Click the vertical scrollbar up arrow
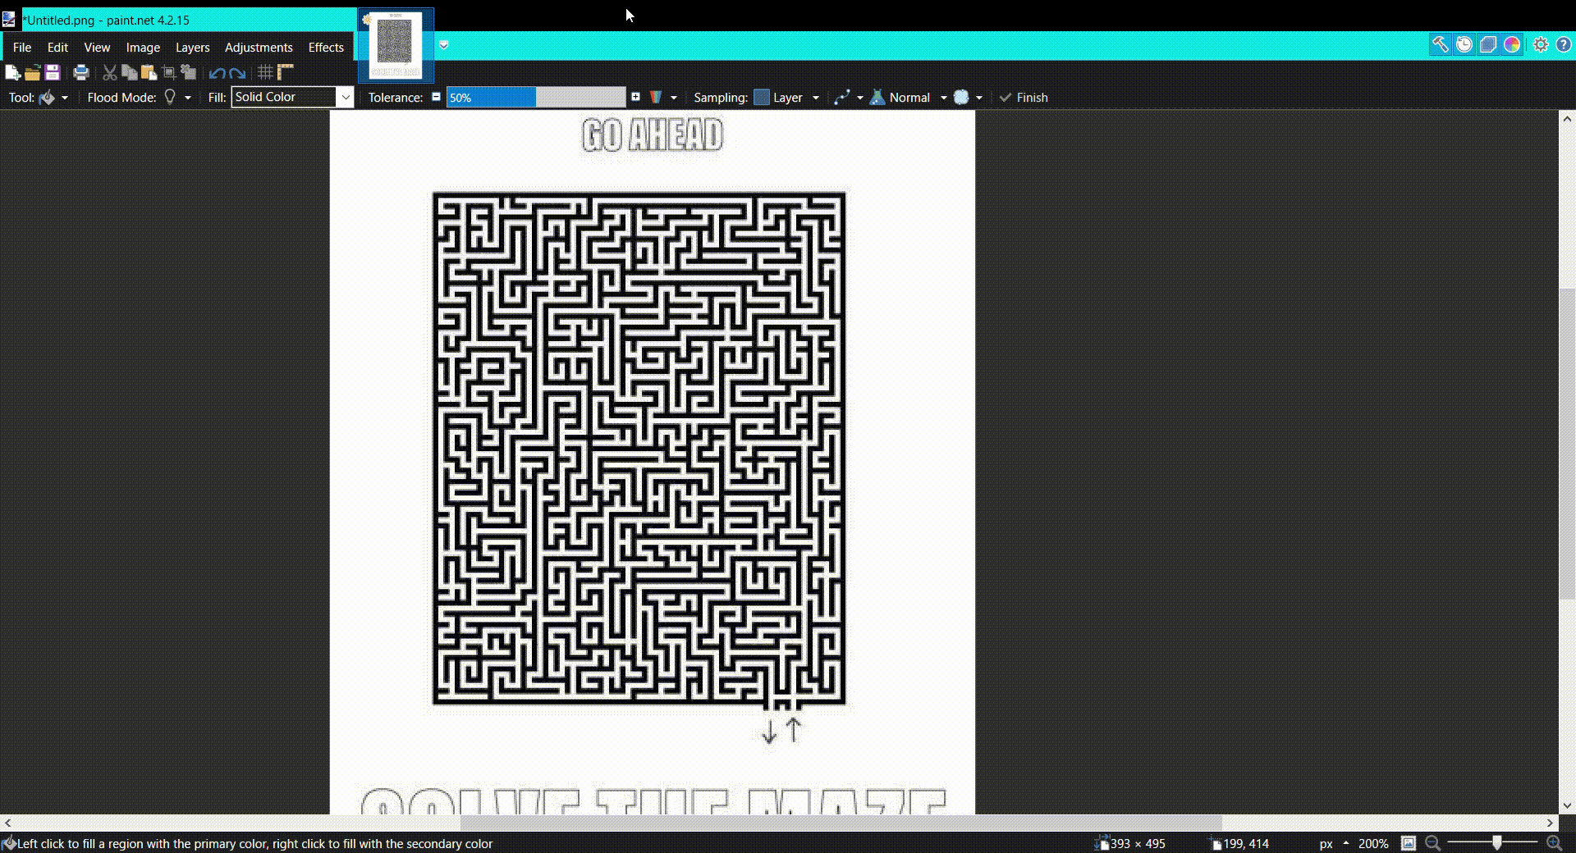 pyautogui.click(x=1567, y=119)
